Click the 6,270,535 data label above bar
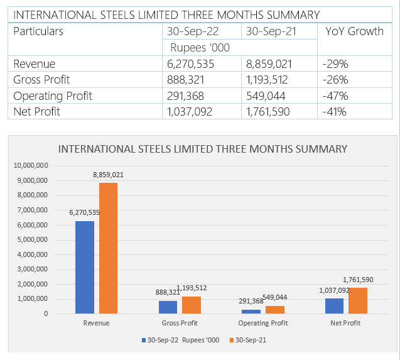The image size is (400, 360). (84, 212)
